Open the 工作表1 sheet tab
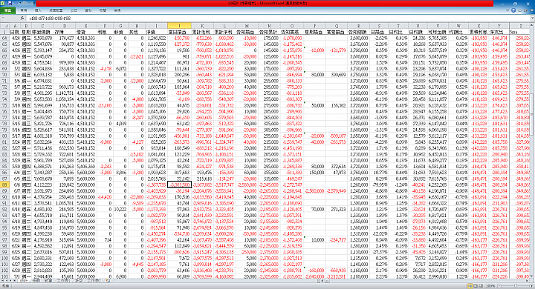Image resolution: width=535 pixels, height=289 pixels. (63, 281)
